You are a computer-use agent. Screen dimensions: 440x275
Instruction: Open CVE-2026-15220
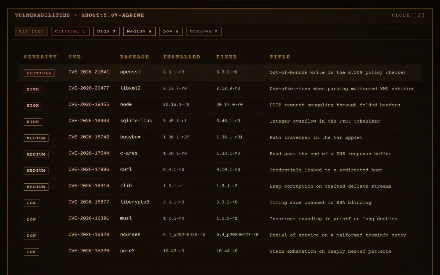(89, 251)
